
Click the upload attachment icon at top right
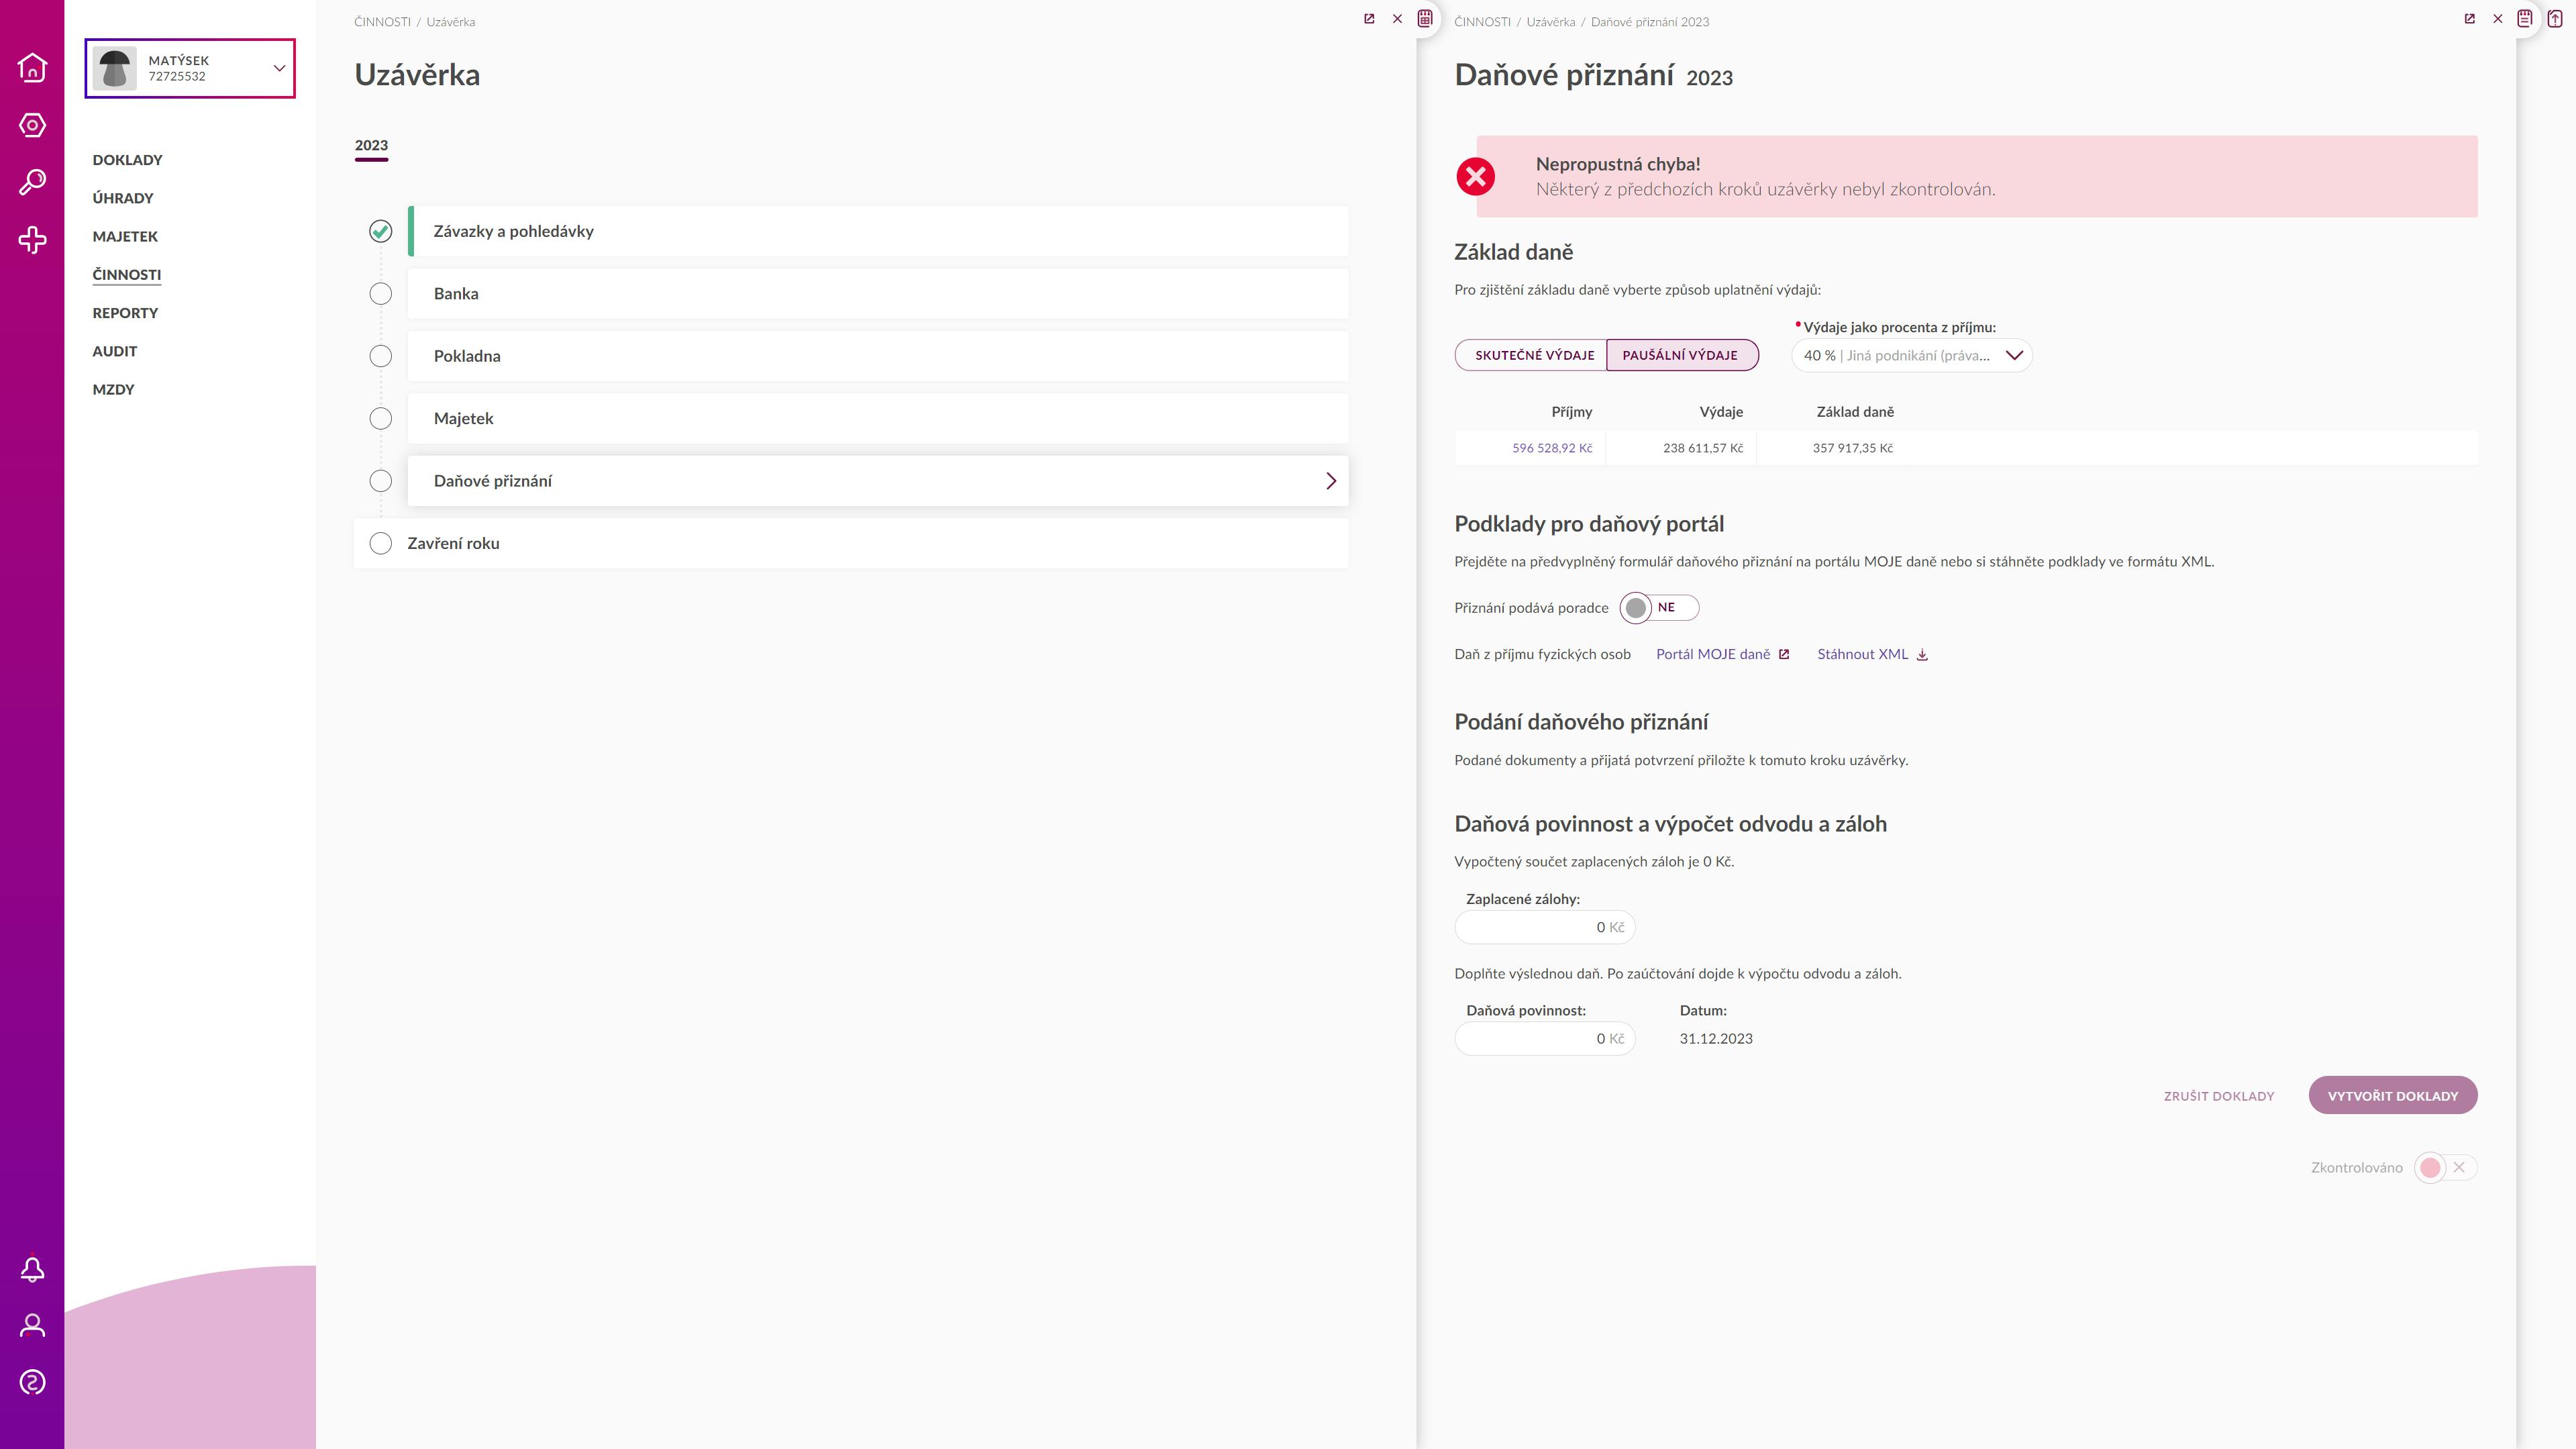pos(2555,18)
